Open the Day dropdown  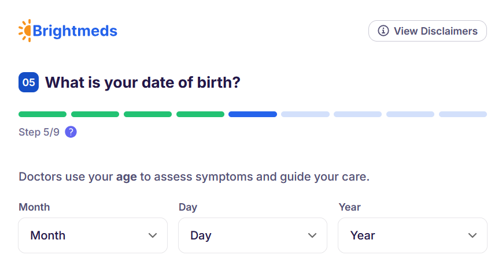coord(252,235)
